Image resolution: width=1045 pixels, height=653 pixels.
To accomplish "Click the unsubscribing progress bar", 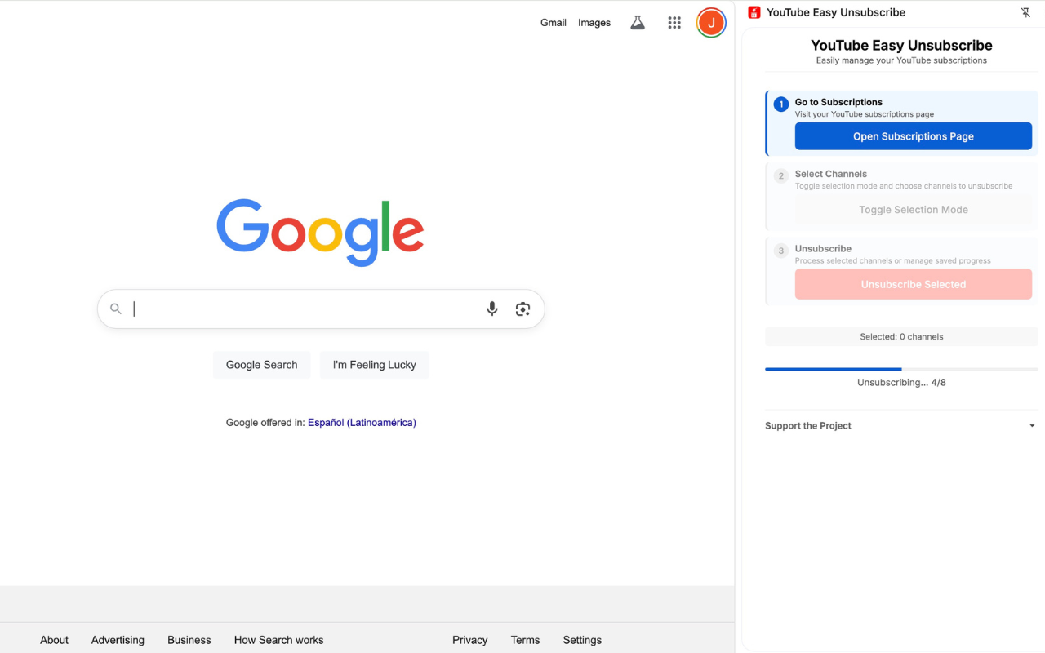I will click(901, 370).
